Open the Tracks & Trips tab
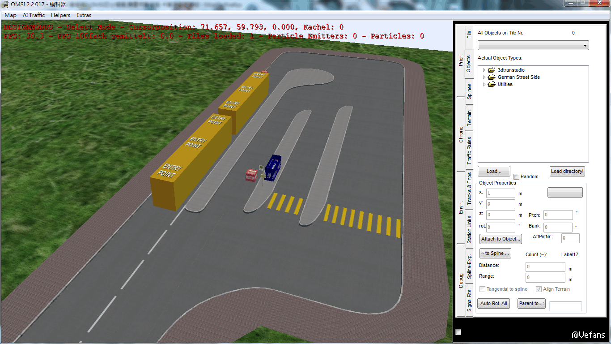Viewport: 611px width, 344px height. (469, 189)
